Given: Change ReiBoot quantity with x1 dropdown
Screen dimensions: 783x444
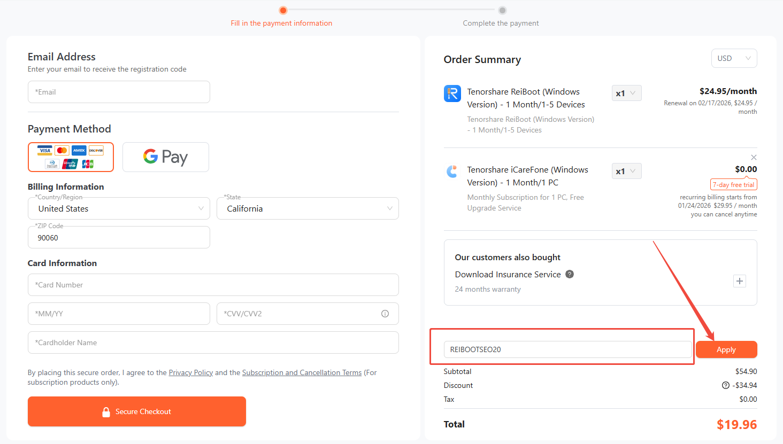Looking at the screenshot, I should (626, 94).
